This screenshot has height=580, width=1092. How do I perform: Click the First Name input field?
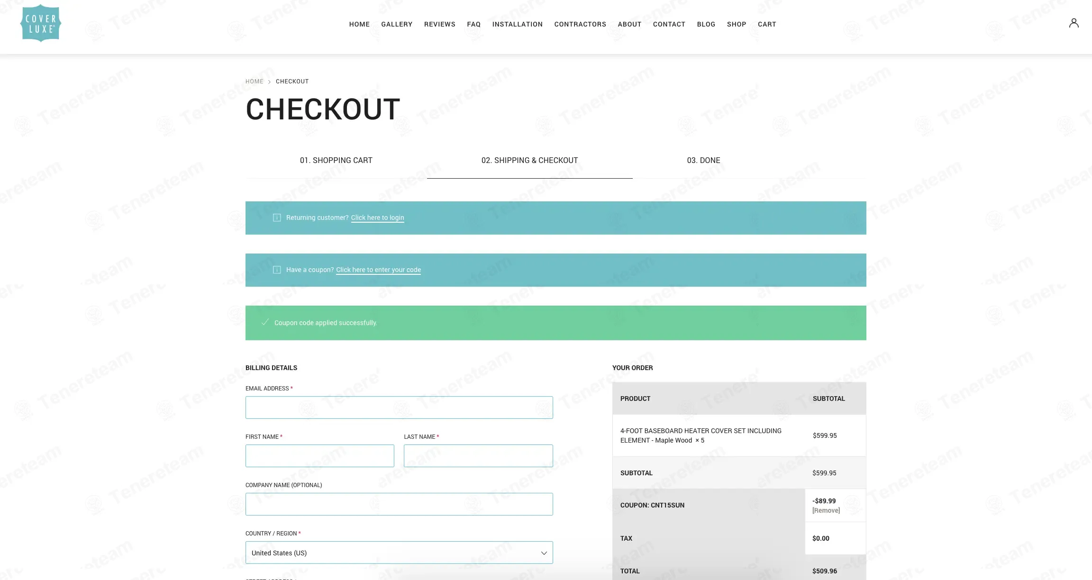point(319,456)
